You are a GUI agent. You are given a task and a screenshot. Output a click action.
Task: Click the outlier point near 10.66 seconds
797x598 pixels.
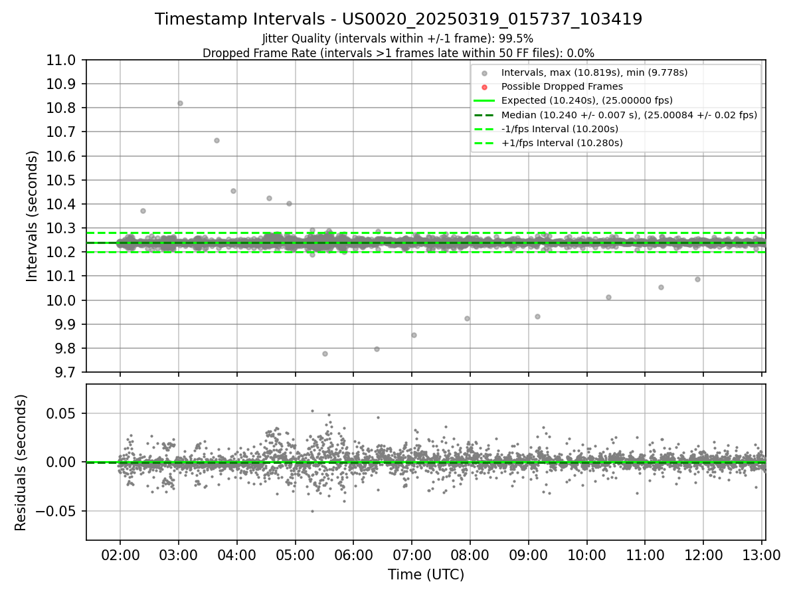pos(217,140)
